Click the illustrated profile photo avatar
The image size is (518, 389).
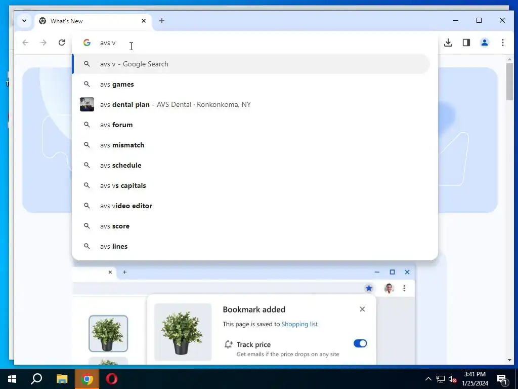389,288
